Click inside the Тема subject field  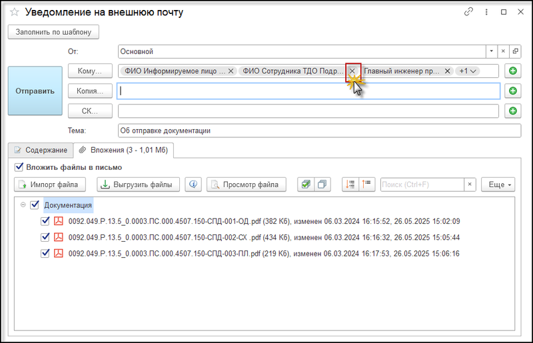pos(306,131)
